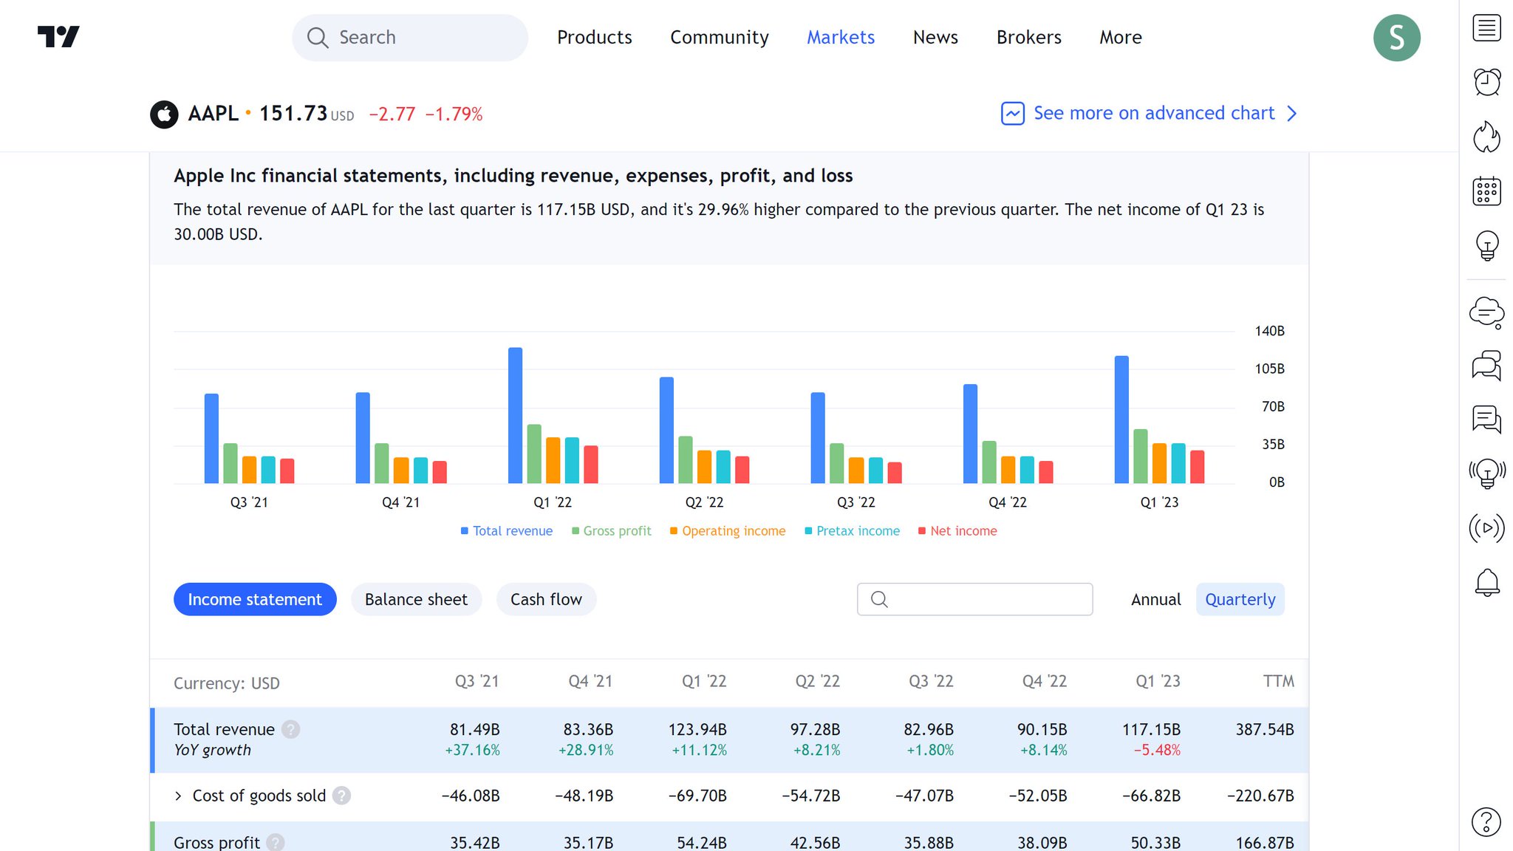The image size is (1513, 851).
Task: Focus the financials table filter field
Action: 974,599
